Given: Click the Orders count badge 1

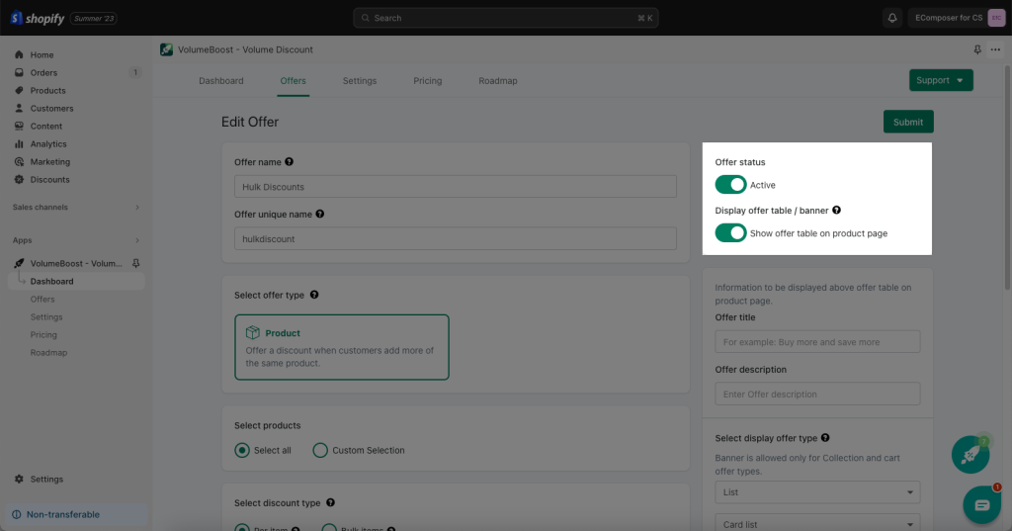Looking at the screenshot, I should [x=134, y=72].
